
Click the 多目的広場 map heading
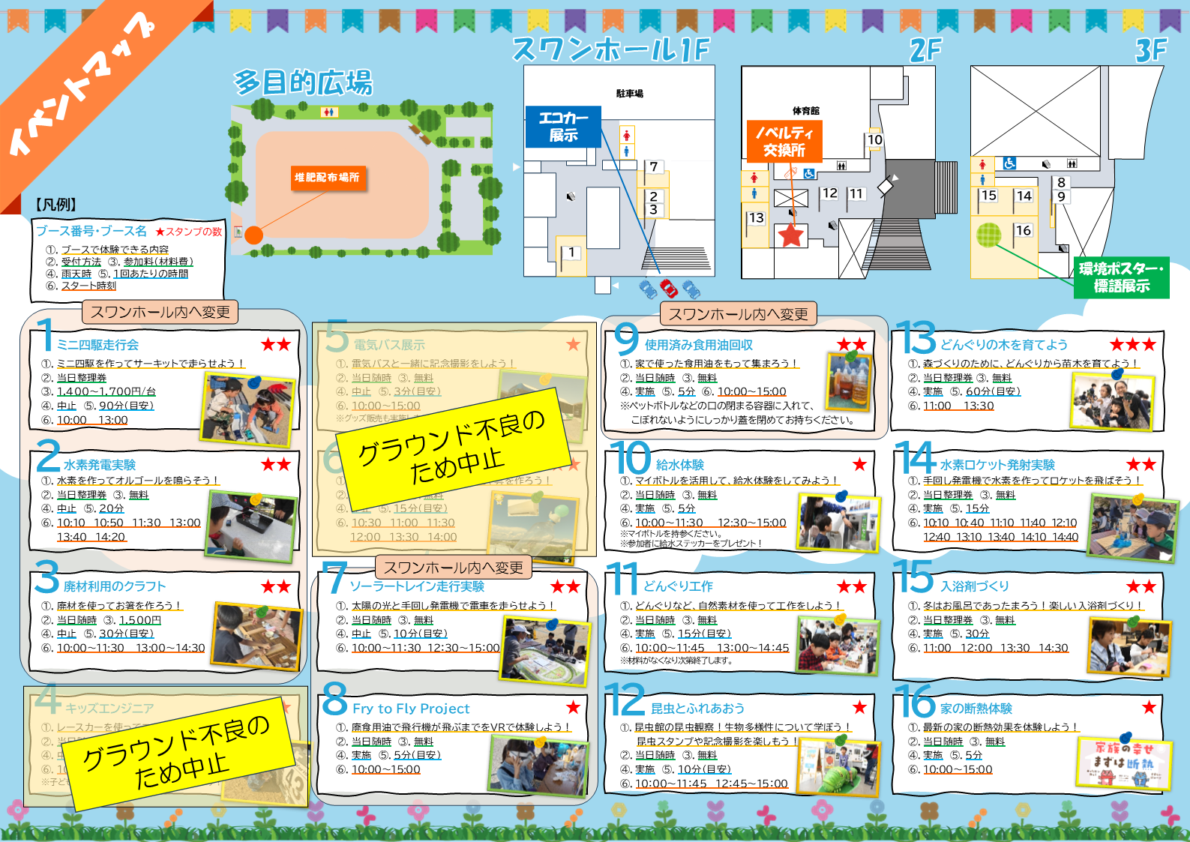303,82
